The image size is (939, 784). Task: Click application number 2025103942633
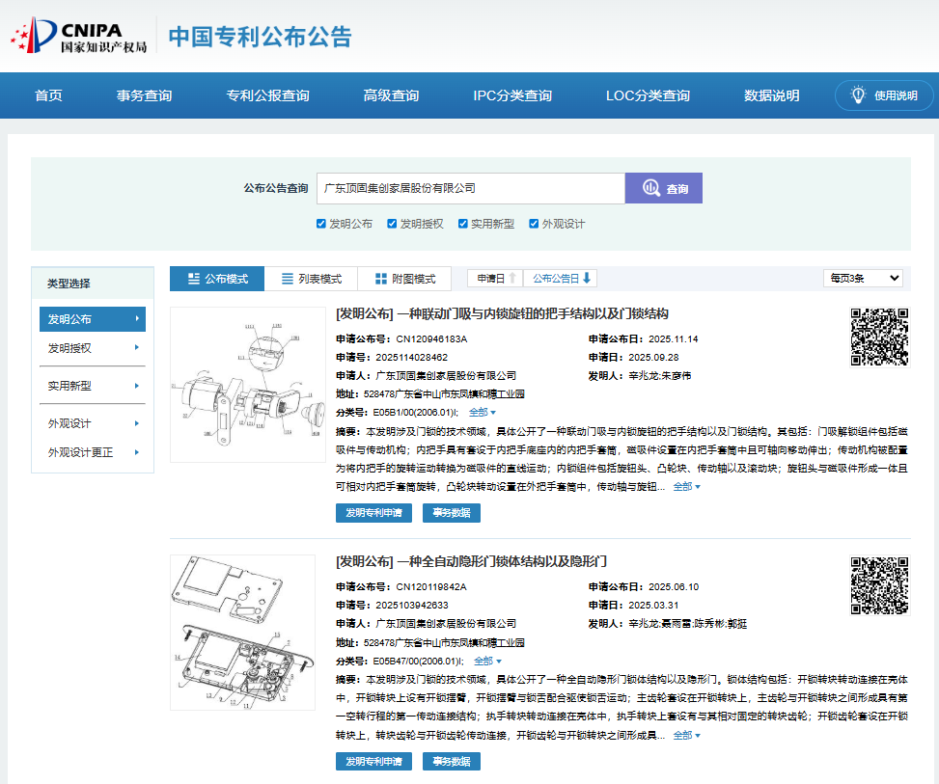[x=411, y=605]
